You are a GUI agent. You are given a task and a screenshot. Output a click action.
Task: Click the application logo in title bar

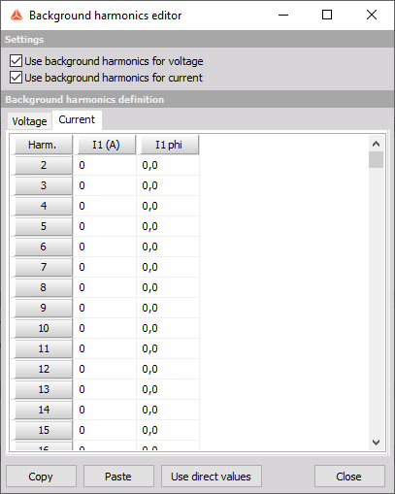[x=16, y=16]
